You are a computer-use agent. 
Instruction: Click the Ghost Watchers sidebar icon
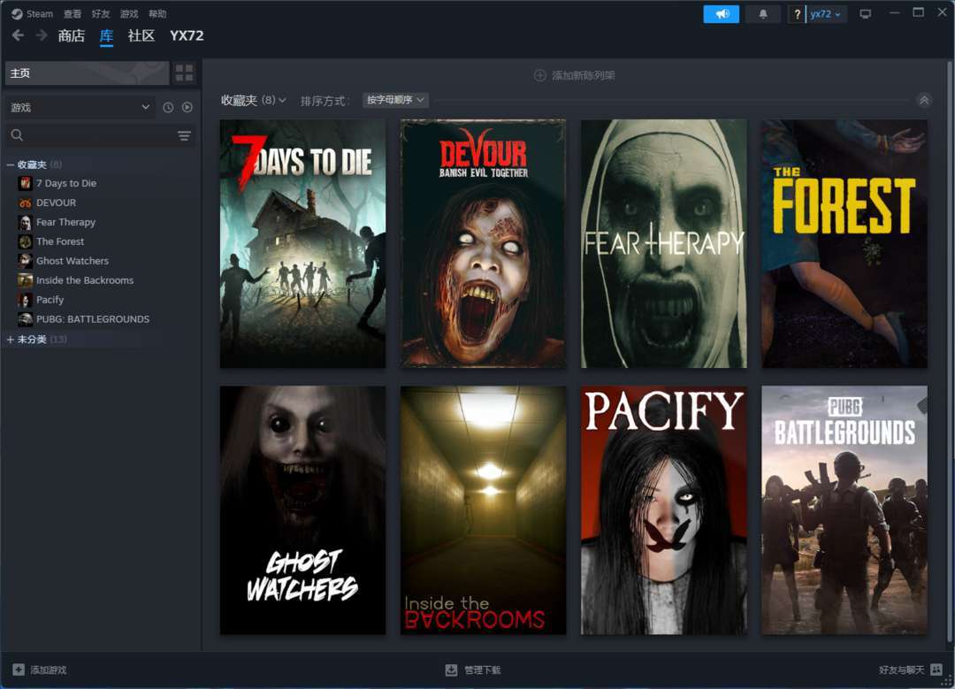coord(25,261)
